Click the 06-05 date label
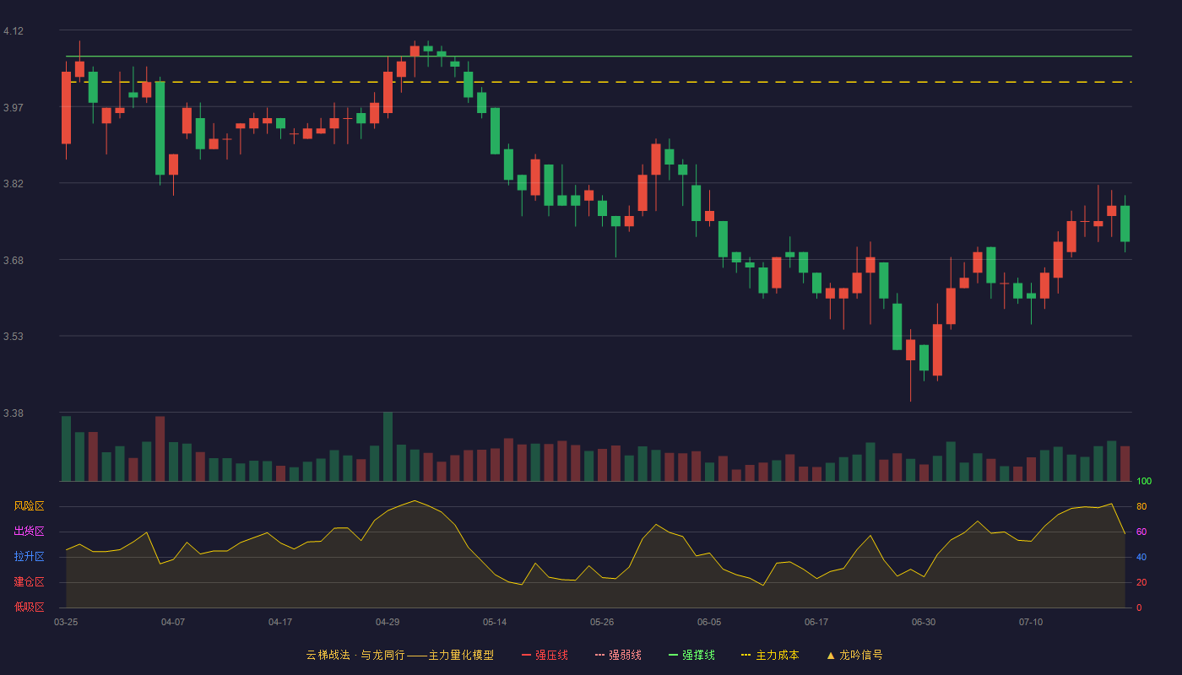 coord(709,622)
